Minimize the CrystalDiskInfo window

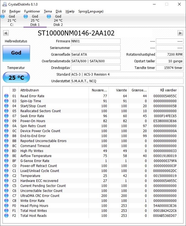154,4
